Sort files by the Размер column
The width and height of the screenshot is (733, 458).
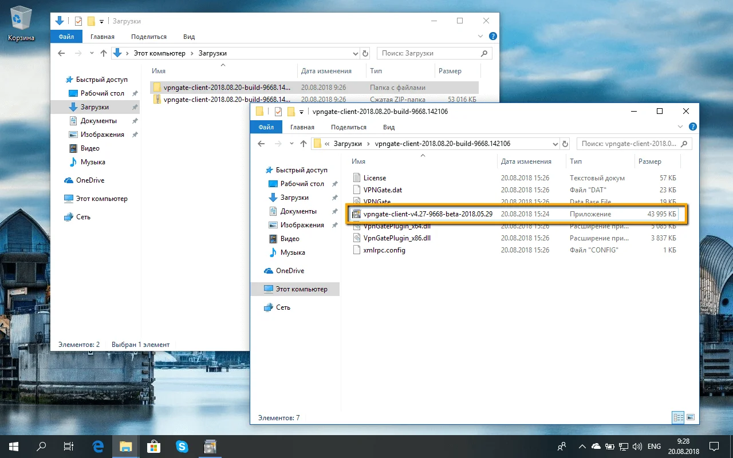click(x=656, y=161)
